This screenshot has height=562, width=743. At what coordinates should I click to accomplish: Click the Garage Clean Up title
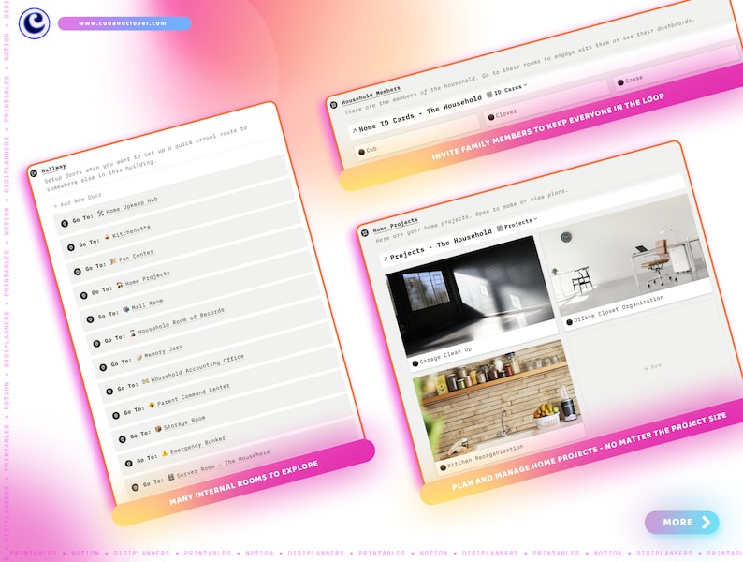pyautogui.click(x=445, y=356)
